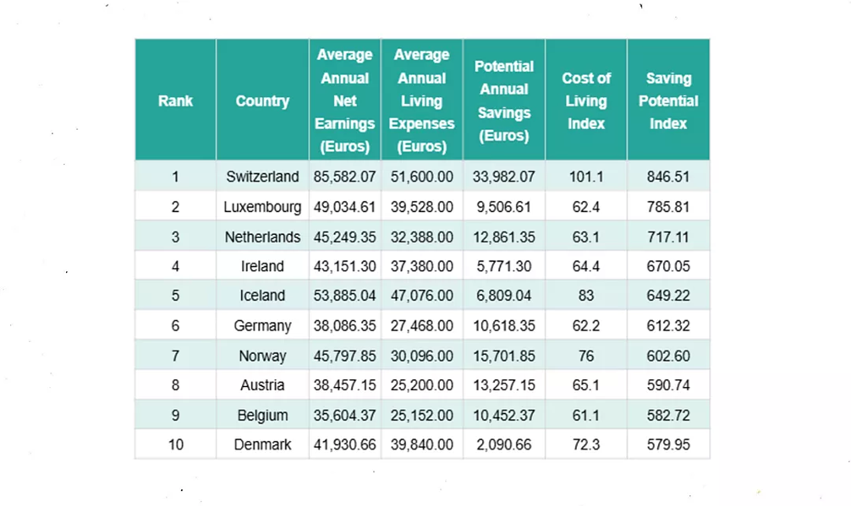The height and width of the screenshot is (506, 851).
Task: Click Iceland's living expenses value 47,076.00
Action: pos(421,296)
